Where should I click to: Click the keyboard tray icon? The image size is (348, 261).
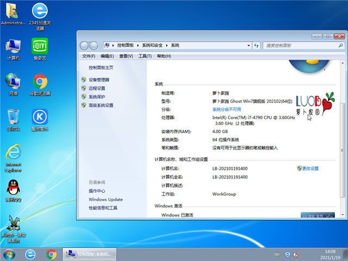277,254
